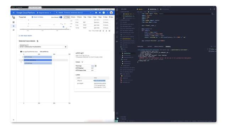227x128 pixels.
Task: Copy selected trace details link icon
Action: (38, 41)
